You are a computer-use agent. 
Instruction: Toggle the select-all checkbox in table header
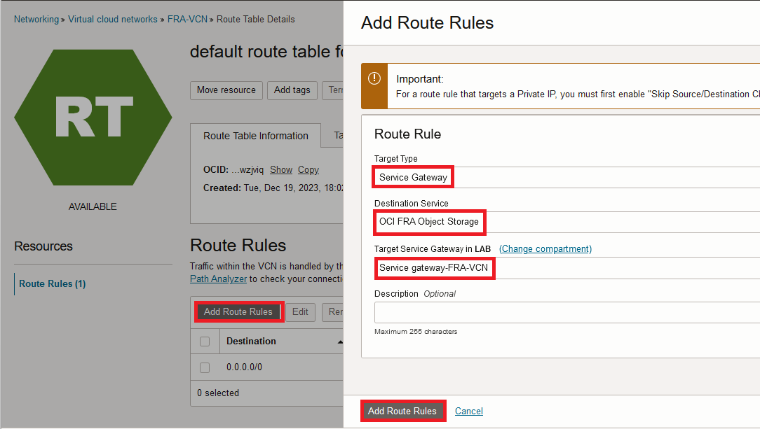[205, 342]
